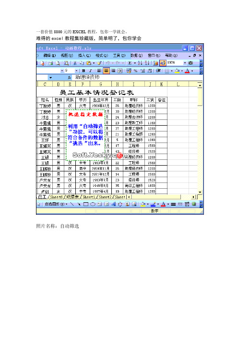Image resolution: width=238 pixels, height=338 pixels.
Task: Click the formula bar showing 助理经济师
Action: click(x=137, y=78)
